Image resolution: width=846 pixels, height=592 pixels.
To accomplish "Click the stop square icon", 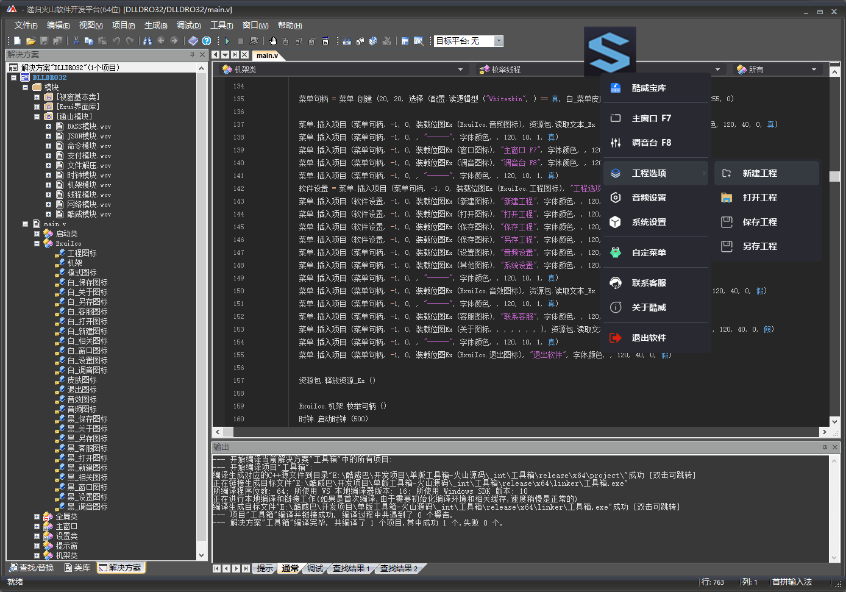I will [x=241, y=41].
